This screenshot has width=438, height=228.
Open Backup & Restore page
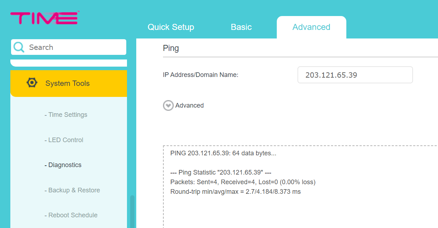[72, 190]
